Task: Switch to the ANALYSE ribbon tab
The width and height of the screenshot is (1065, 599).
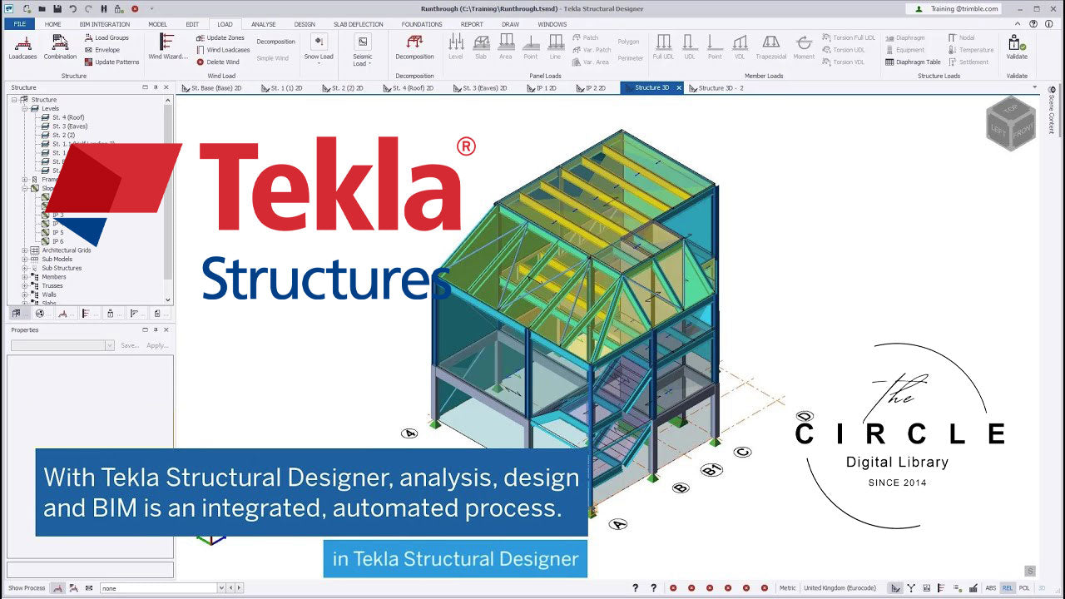Action: tap(263, 24)
